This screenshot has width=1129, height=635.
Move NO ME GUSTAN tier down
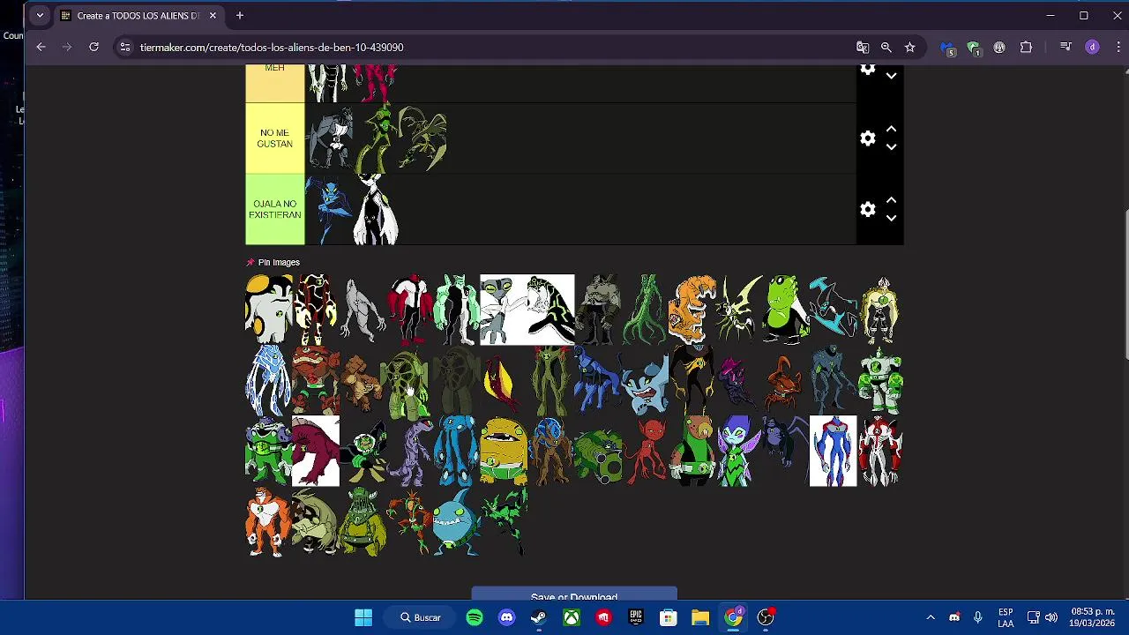pos(891,147)
